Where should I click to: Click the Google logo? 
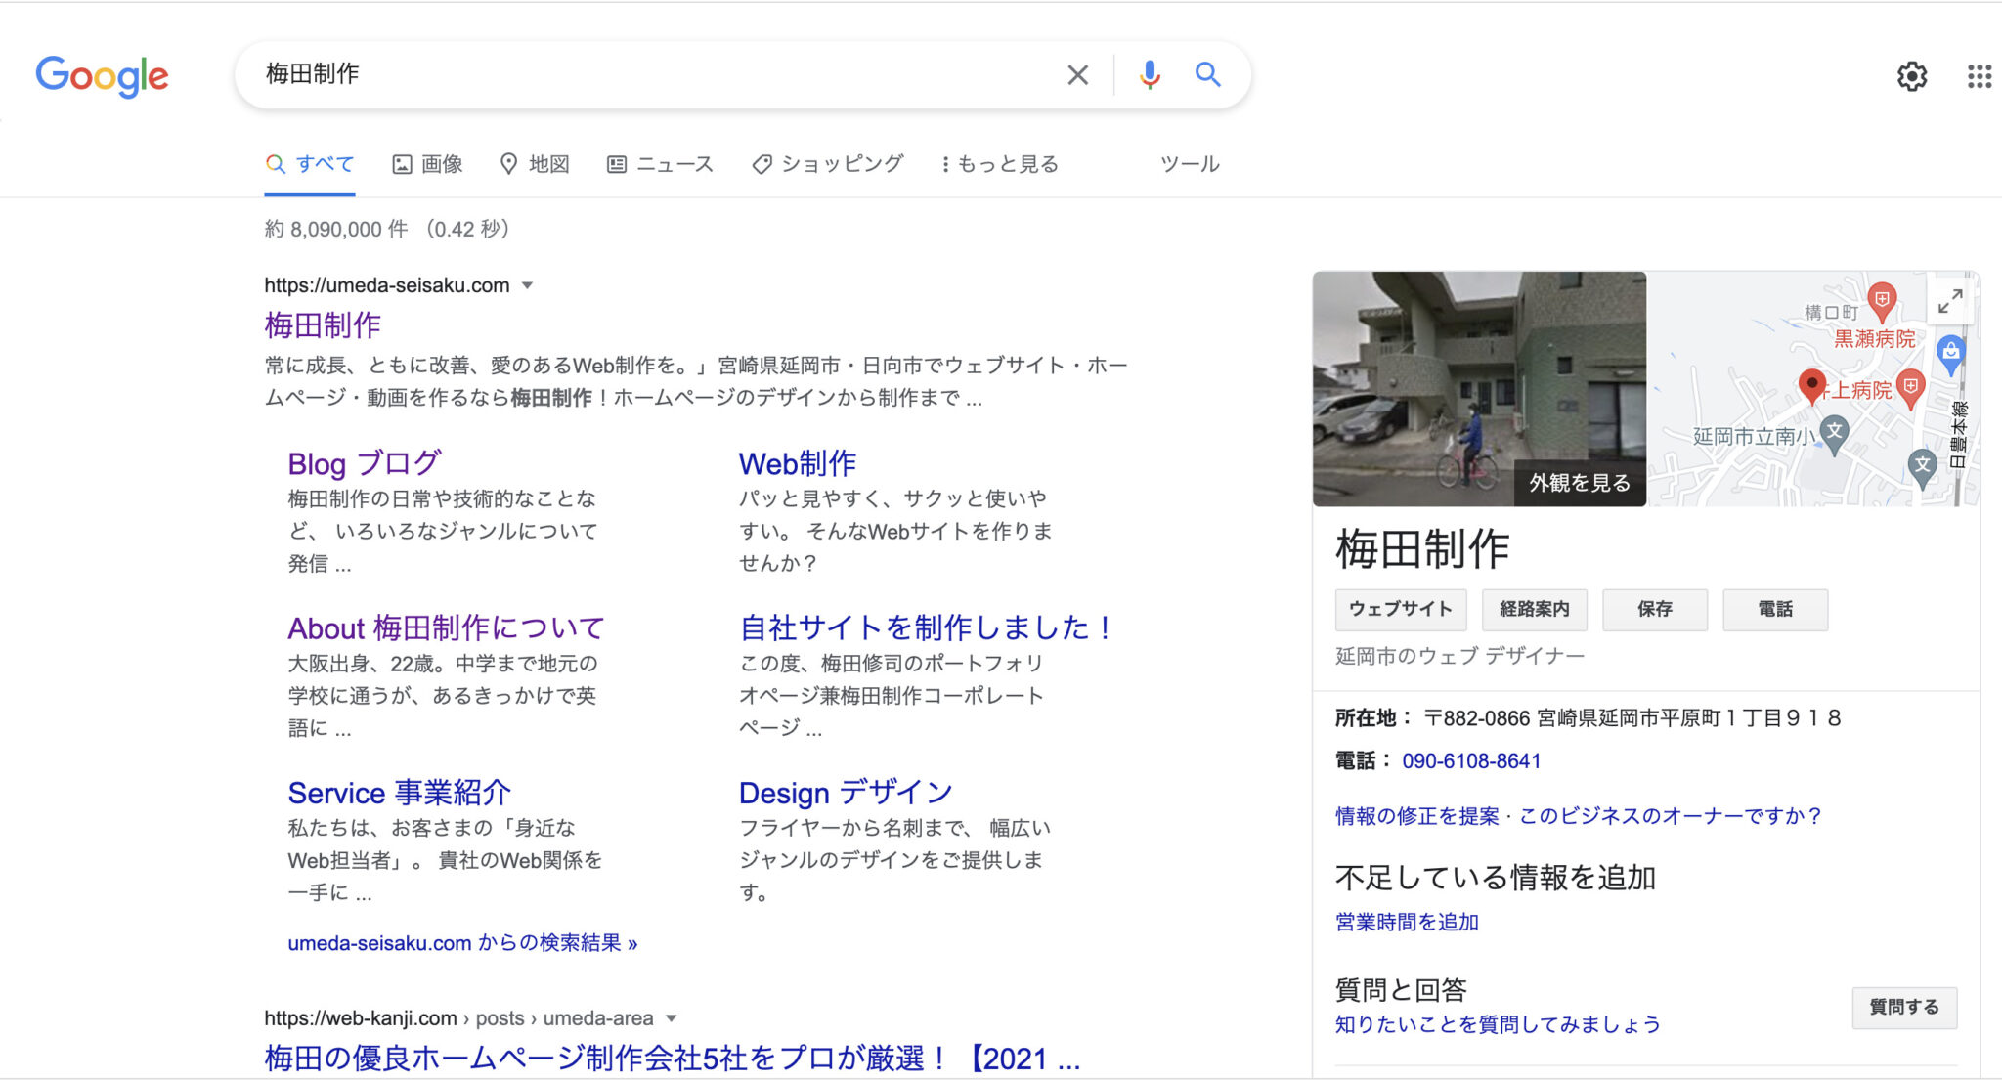tap(102, 75)
